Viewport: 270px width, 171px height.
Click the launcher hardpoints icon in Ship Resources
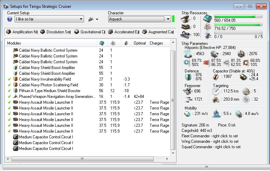point(186,27)
